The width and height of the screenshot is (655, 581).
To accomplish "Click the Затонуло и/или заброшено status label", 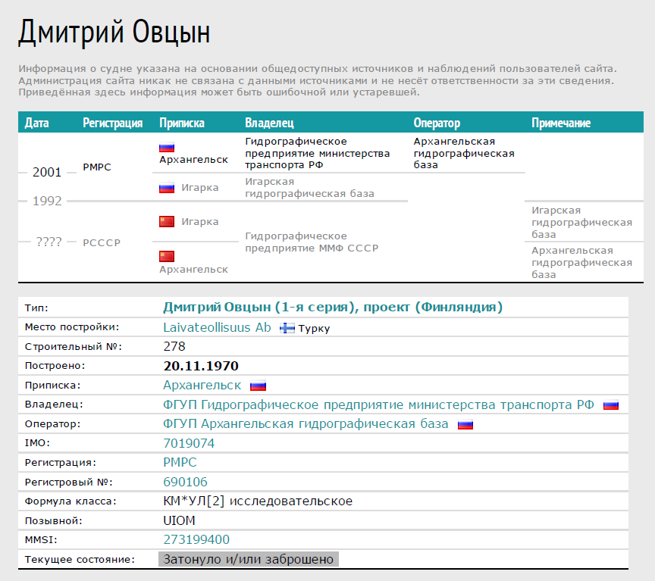I will pos(249,559).
